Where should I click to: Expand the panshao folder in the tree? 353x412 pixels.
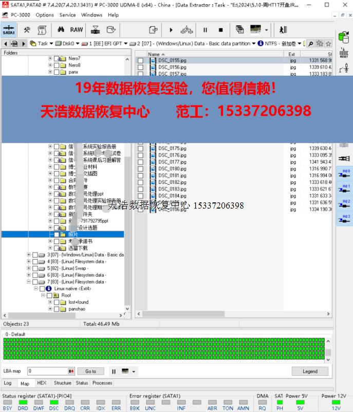(x=50, y=309)
